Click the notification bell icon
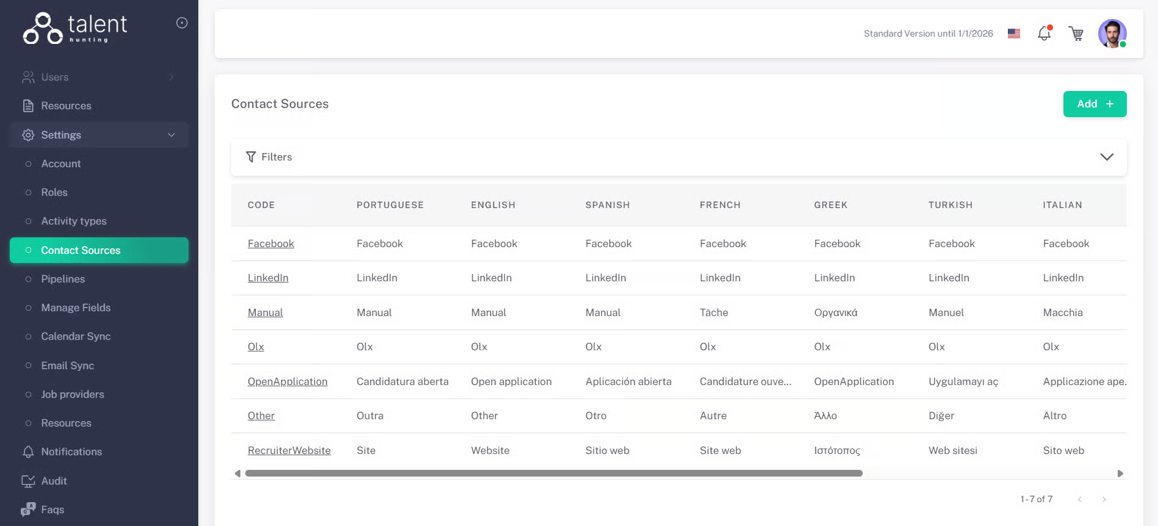 coord(1044,34)
